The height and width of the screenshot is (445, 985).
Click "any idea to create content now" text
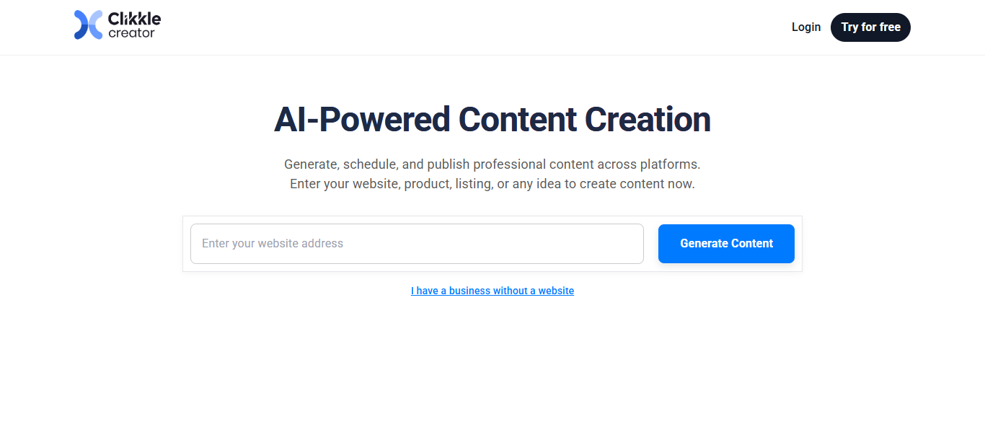click(604, 184)
